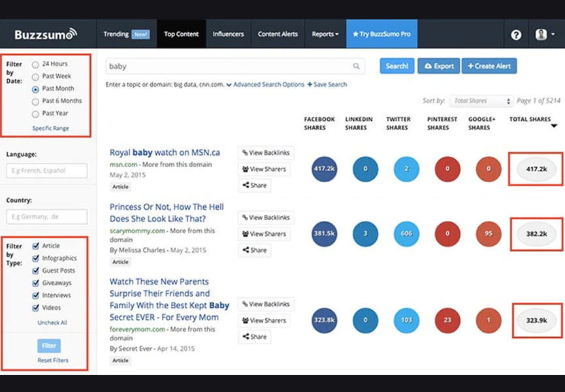Click the Total Shares column sort arrow
This screenshot has height=392, width=565.
click(x=555, y=126)
